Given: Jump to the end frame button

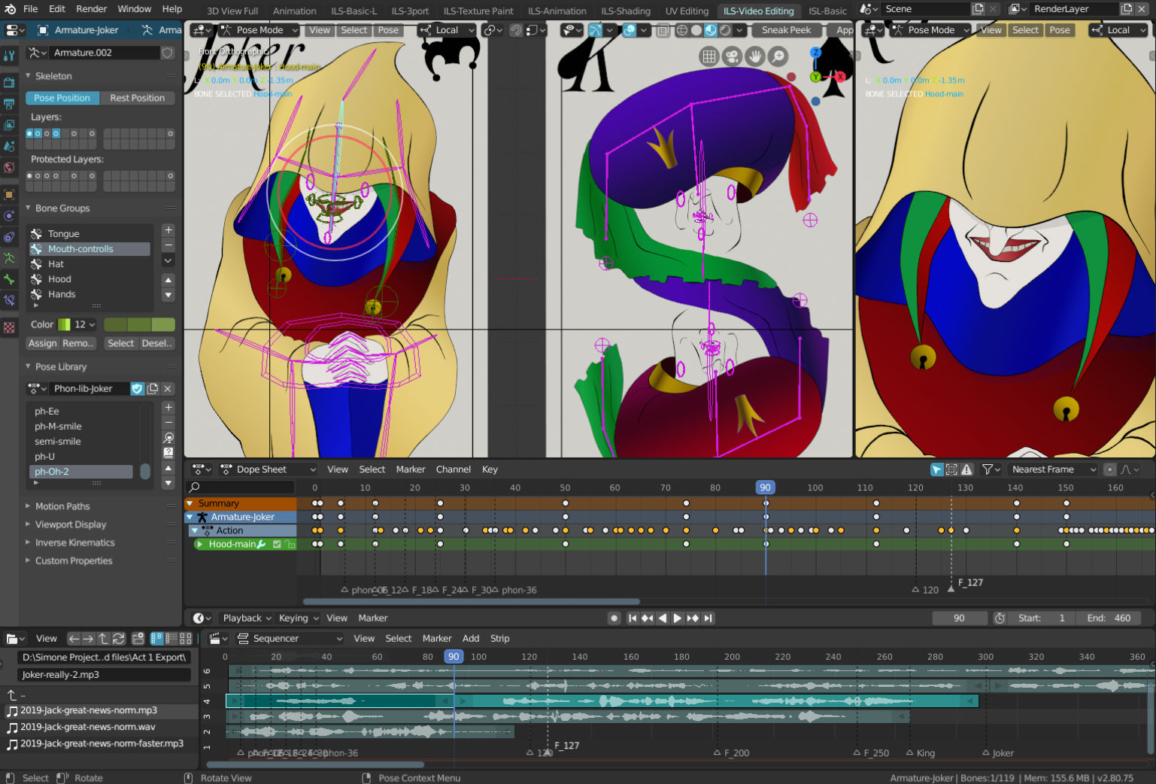Looking at the screenshot, I should coord(708,618).
